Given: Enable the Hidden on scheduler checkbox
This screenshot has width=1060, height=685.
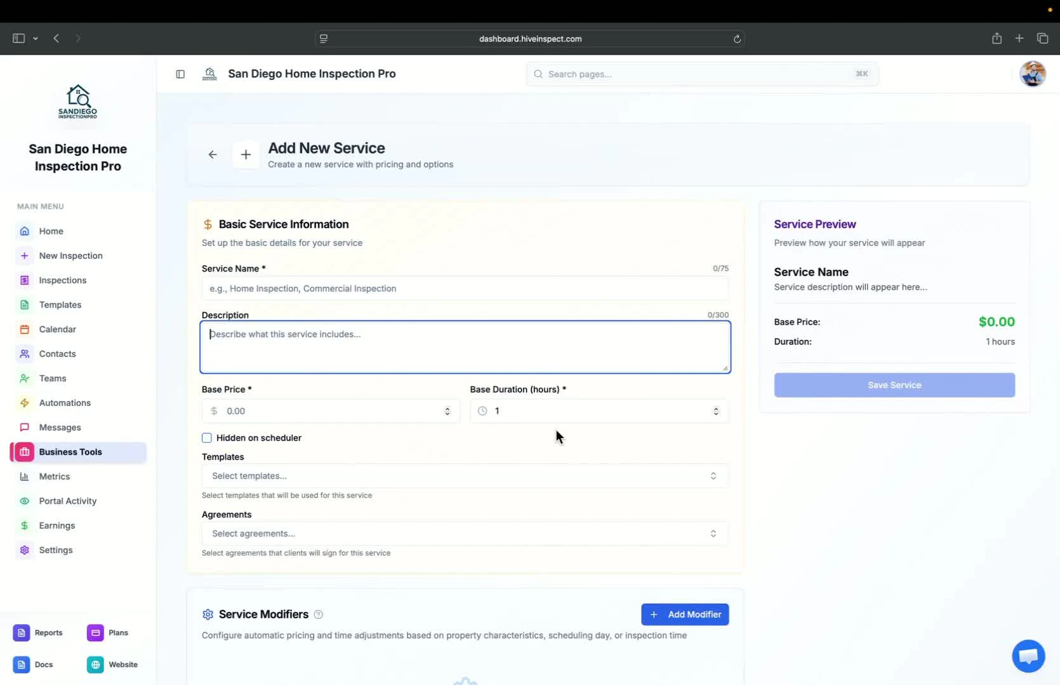Looking at the screenshot, I should pyautogui.click(x=206, y=438).
